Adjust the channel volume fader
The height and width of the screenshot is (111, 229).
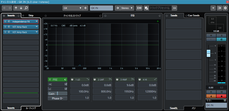coord(209,53)
